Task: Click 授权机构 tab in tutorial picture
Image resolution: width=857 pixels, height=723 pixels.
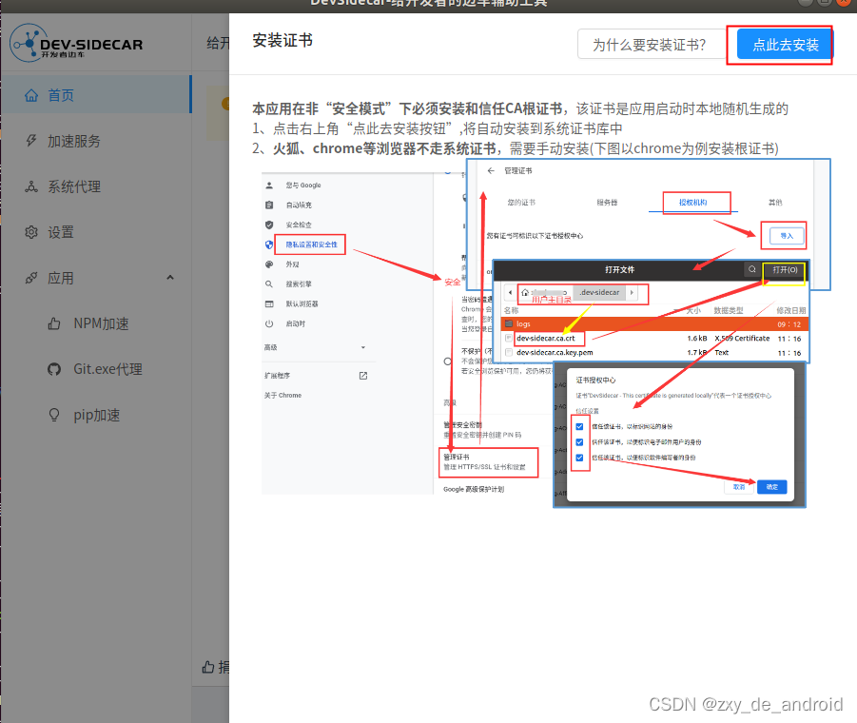Action: pyautogui.click(x=693, y=203)
